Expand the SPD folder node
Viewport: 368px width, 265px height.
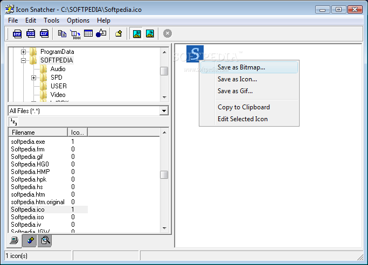click(x=33, y=78)
